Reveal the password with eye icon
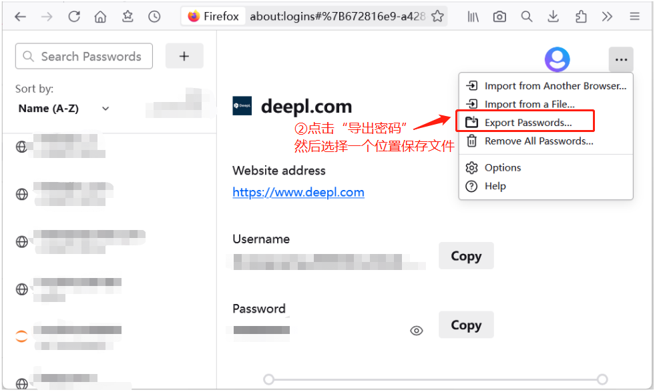 click(417, 331)
